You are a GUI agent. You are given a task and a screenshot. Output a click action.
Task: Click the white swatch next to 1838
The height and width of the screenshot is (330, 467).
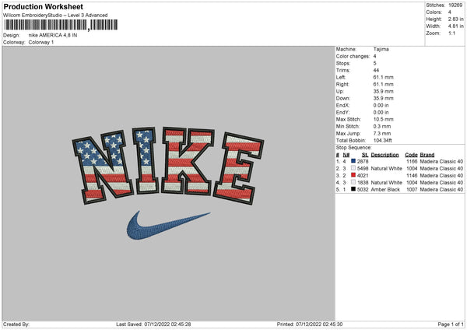[x=353, y=182]
